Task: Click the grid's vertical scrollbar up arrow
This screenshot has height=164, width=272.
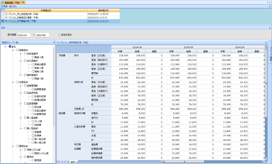Action: coord(266,47)
